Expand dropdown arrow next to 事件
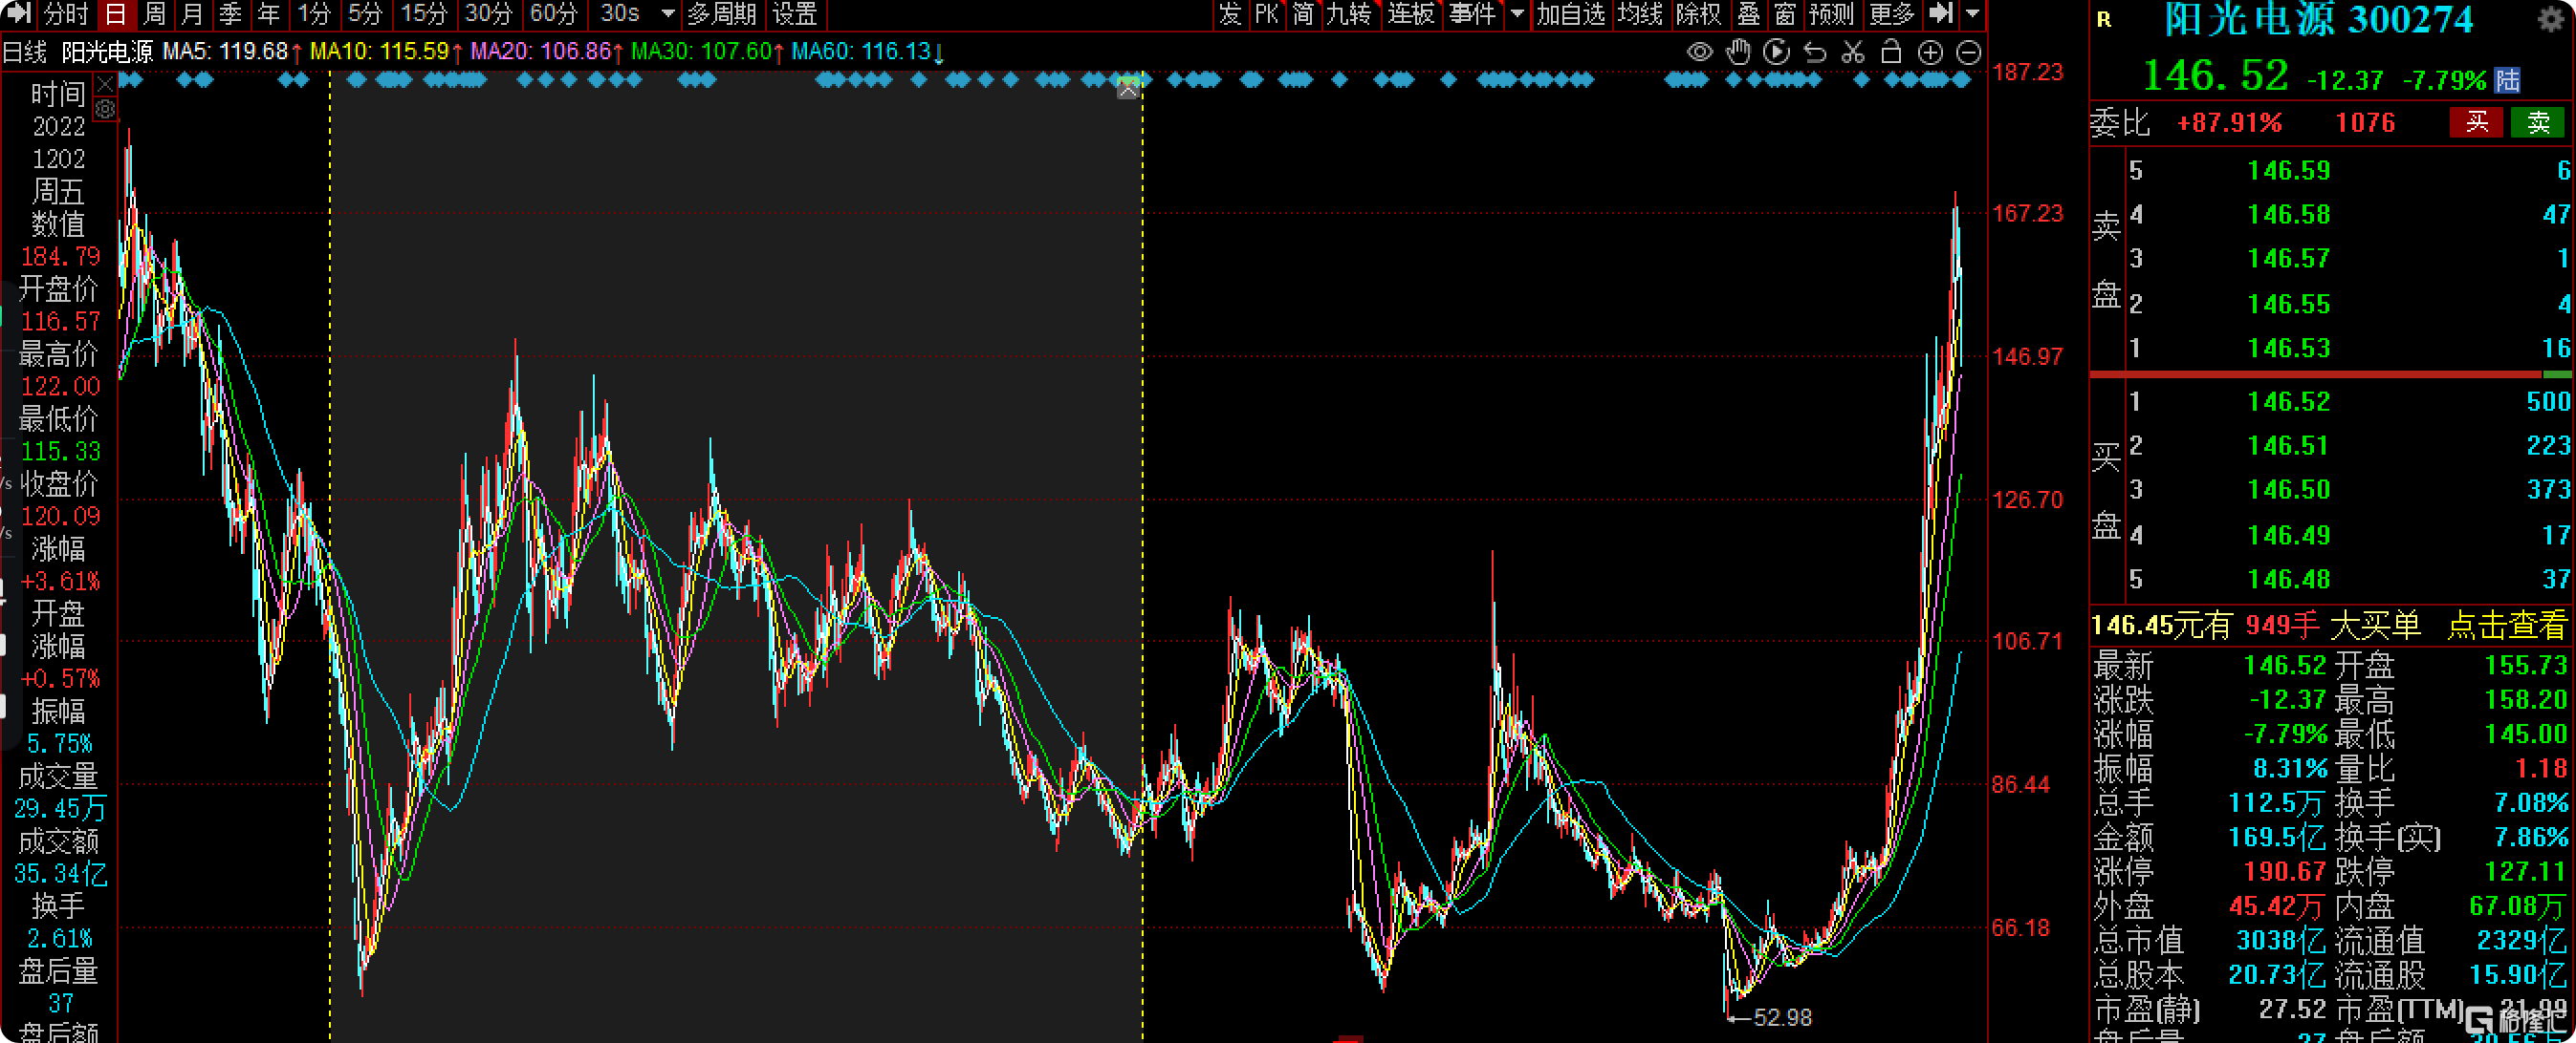The height and width of the screenshot is (1043, 2576). 1517,14
